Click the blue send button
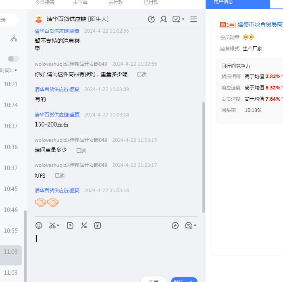This screenshot has width=283, height=282. pos(180,280)
